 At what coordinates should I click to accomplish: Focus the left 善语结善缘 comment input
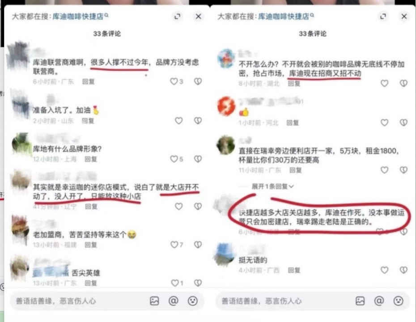[80, 301]
